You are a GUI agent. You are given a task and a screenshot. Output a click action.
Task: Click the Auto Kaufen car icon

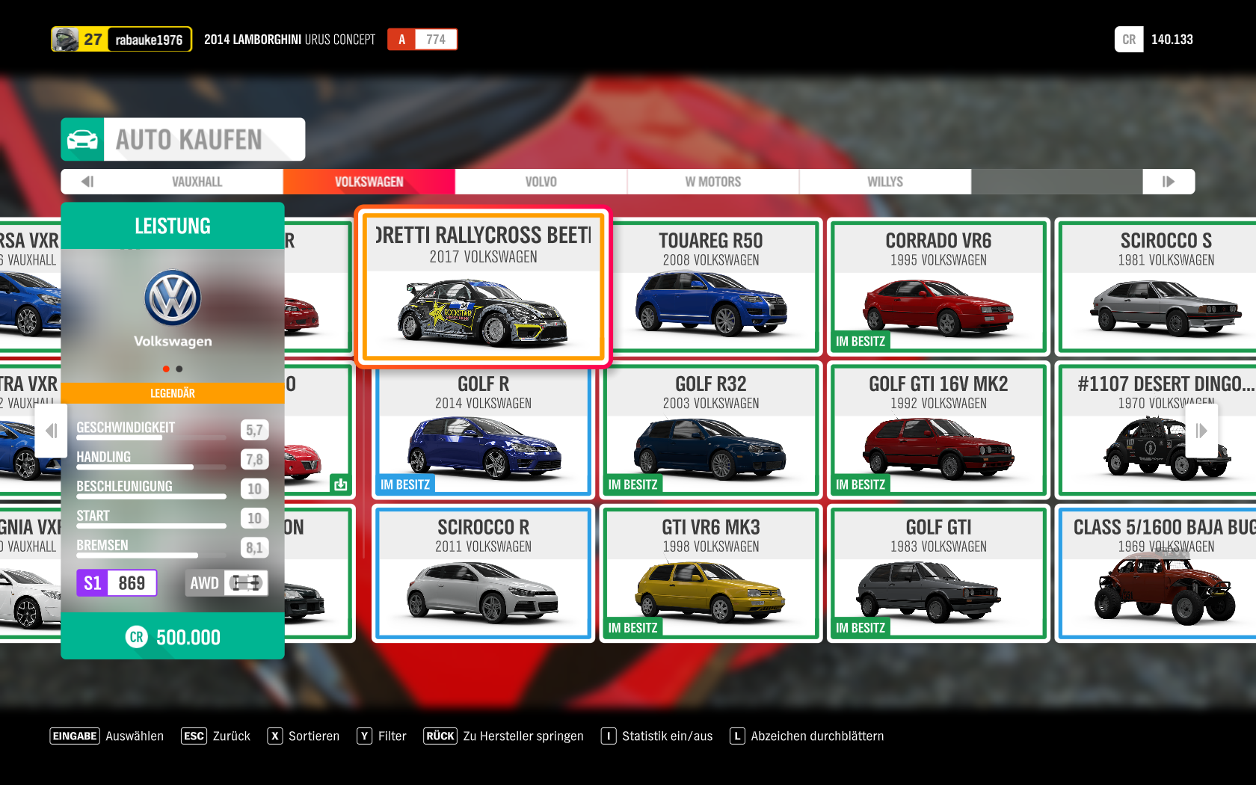coord(82,140)
